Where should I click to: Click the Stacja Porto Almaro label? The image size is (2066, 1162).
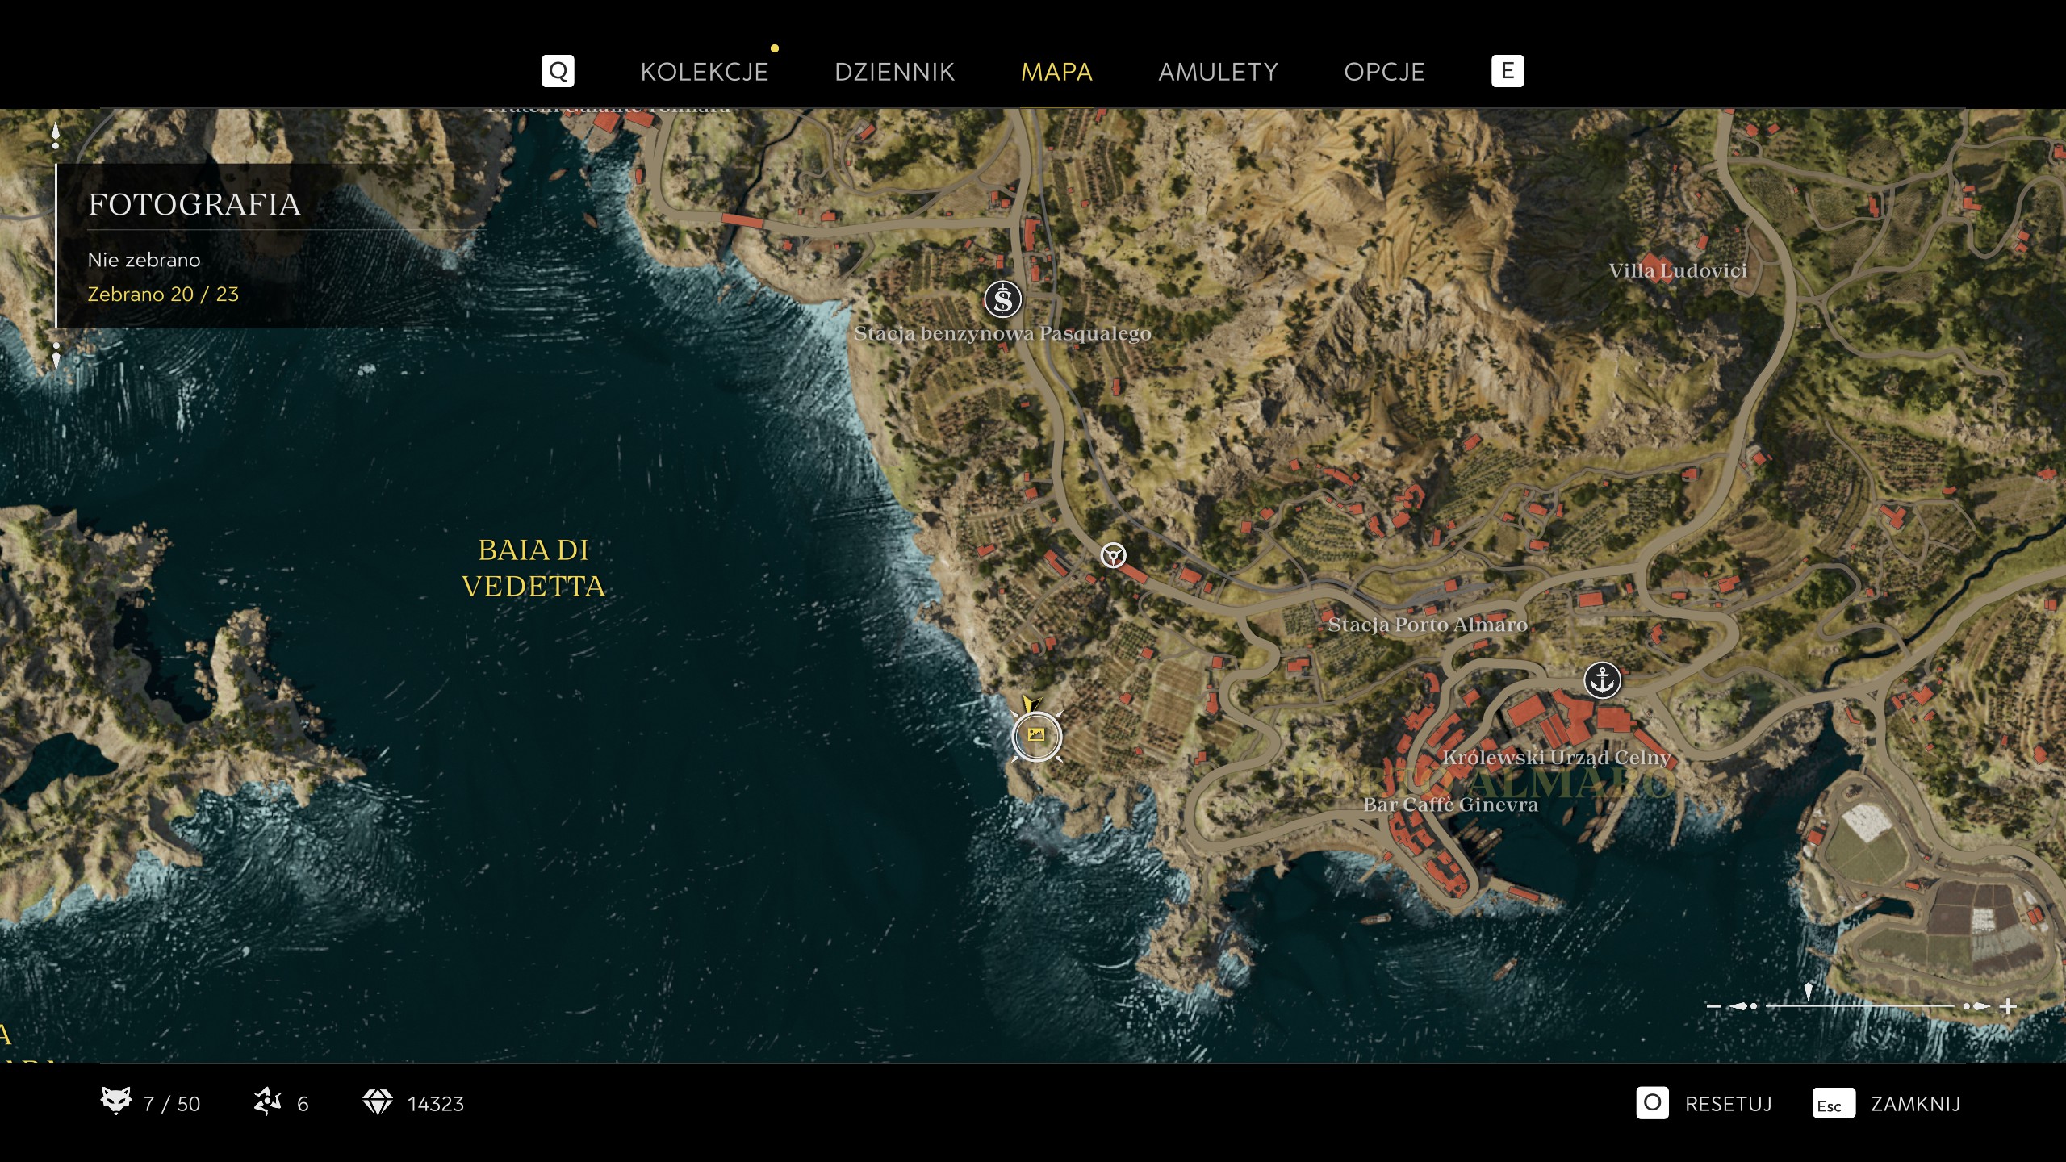point(1428,625)
